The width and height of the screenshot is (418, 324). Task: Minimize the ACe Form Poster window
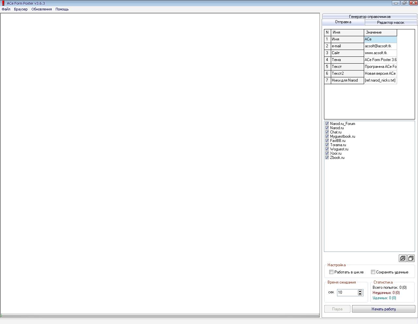tap(396, 3)
